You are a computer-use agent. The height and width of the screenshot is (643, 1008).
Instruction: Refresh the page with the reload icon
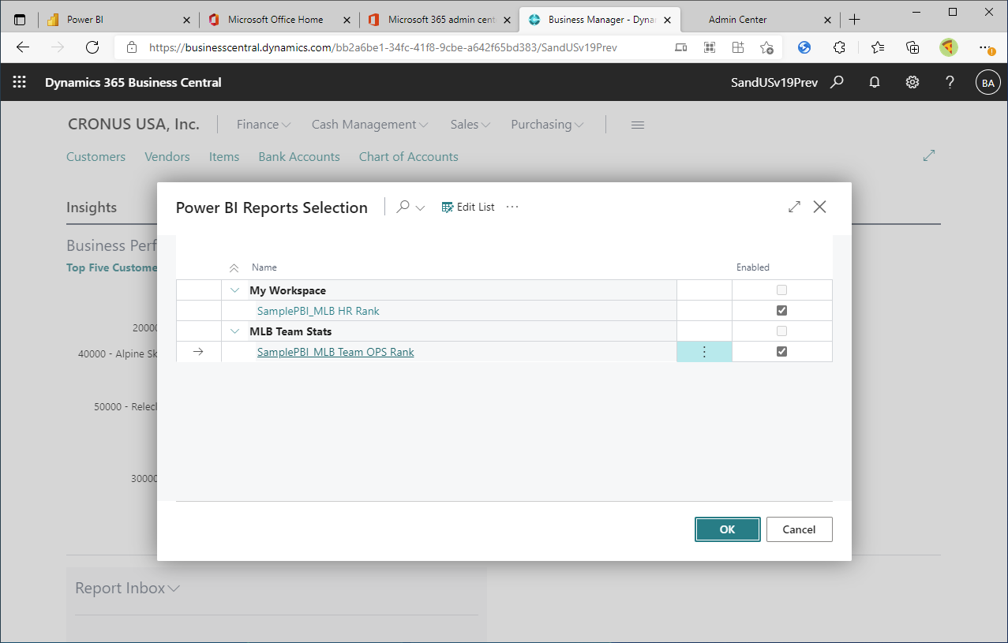(x=92, y=47)
